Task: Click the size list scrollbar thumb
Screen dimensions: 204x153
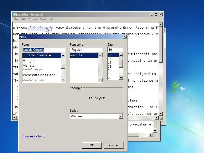Action: 121,63
